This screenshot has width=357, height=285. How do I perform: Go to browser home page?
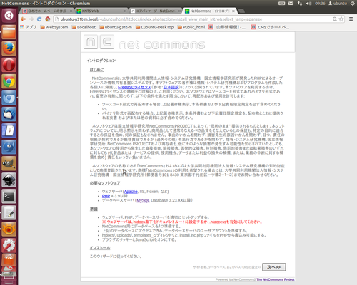[x=48, y=19]
